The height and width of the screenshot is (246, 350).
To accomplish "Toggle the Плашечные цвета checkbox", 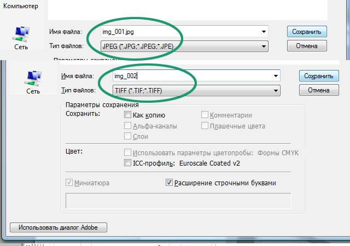I will click(x=205, y=126).
